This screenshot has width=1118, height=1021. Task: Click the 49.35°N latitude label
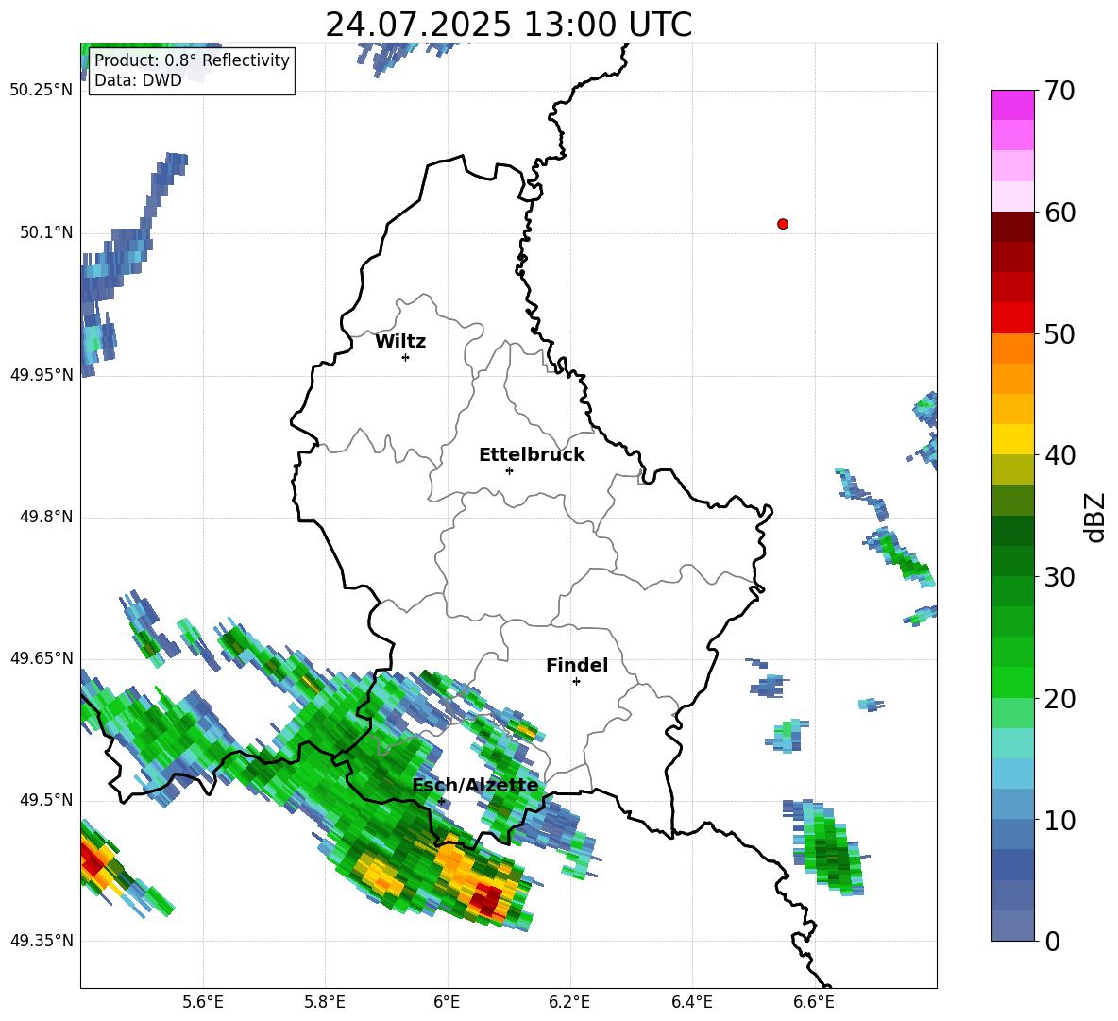tap(42, 941)
